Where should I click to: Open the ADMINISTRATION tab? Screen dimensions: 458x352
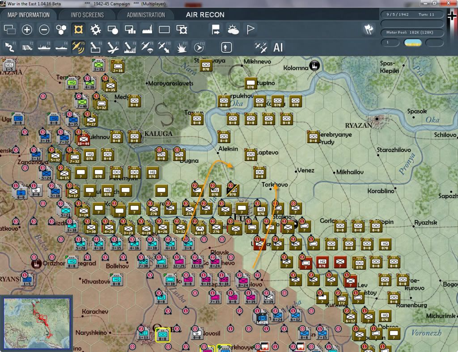click(x=146, y=15)
